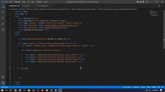165x92 pixels.
Task: Click the system clock showing 5:20 AM
Action: click(155, 90)
